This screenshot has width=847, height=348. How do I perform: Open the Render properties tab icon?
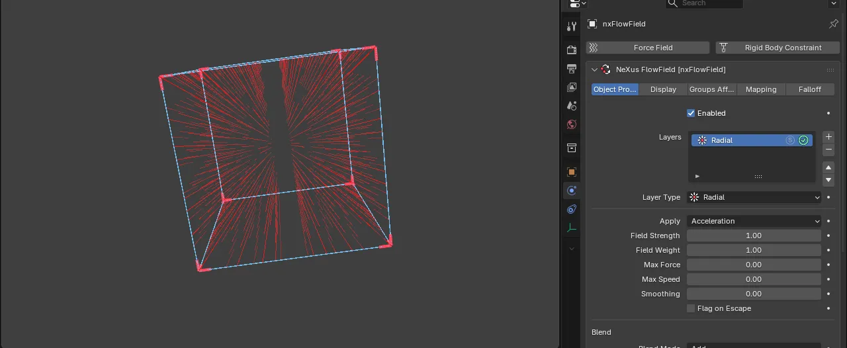coord(572,50)
